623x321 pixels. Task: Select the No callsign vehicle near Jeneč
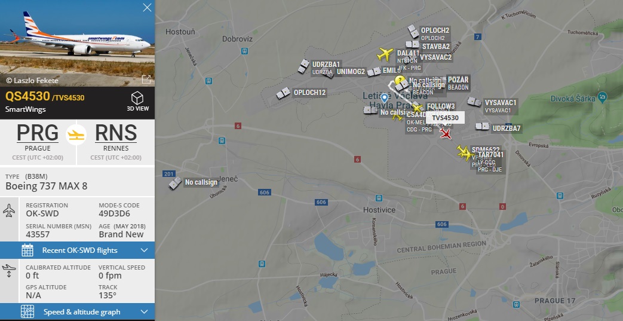[175, 184]
